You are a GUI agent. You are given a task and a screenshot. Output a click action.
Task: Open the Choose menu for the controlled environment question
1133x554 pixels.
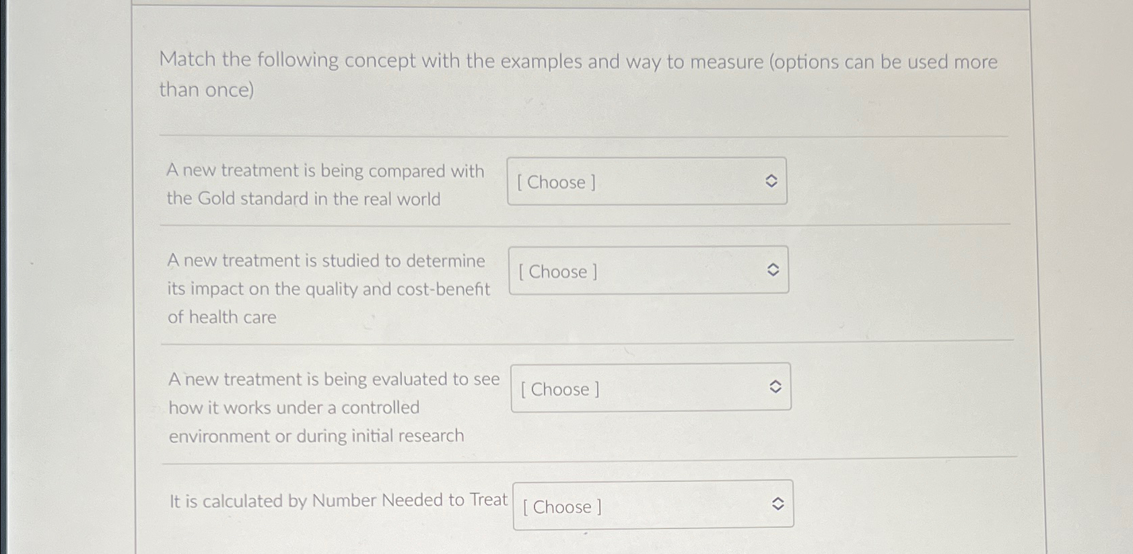650,388
